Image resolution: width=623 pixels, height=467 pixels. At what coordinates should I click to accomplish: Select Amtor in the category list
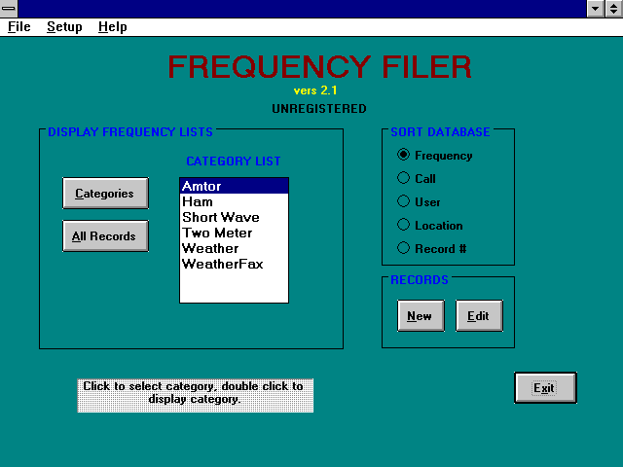234,187
